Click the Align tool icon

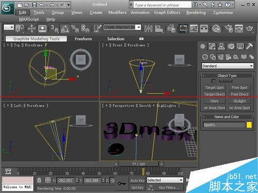pyautogui.click(x=159, y=28)
